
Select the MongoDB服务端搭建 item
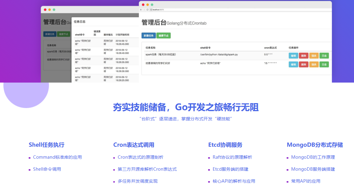coord(313,169)
